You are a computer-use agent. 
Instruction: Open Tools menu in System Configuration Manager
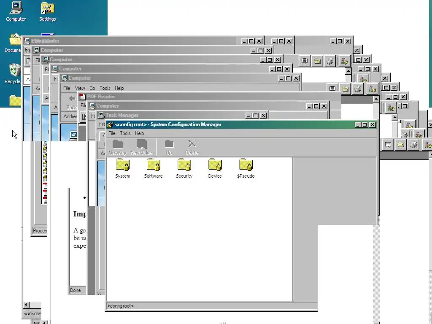click(x=125, y=133)
